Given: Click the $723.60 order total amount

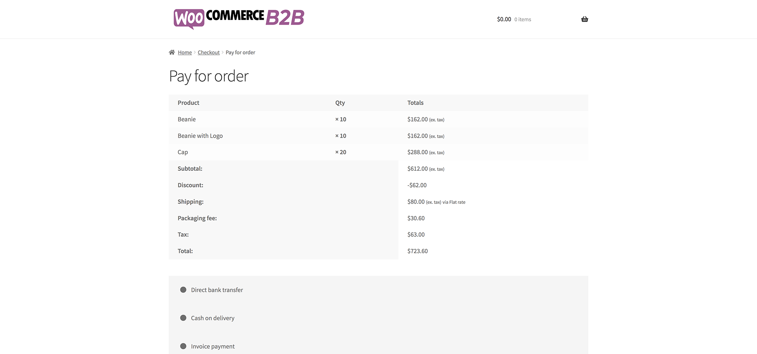Looking at the screenshot, I should [418, 251].
